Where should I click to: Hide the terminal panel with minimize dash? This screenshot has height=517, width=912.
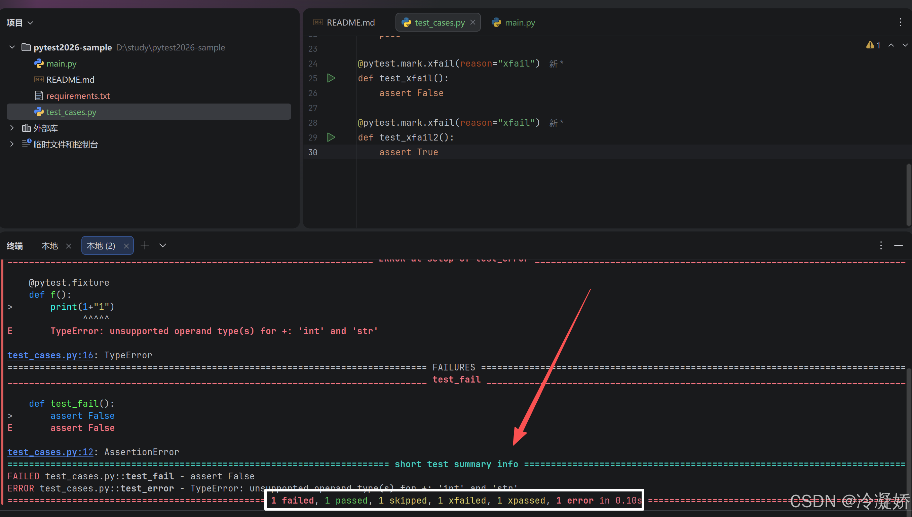tap(899, 245)
